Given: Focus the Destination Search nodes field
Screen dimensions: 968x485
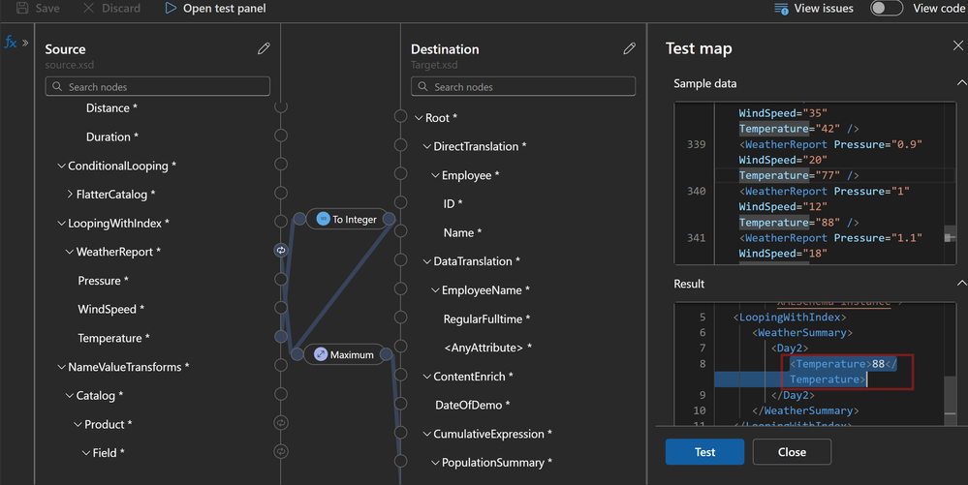Looking at the screenshot, I should pos(523,86).
